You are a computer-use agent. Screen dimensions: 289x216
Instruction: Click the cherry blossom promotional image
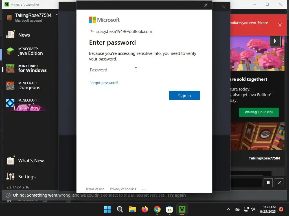pyautogui.click(x=257, y=53)
